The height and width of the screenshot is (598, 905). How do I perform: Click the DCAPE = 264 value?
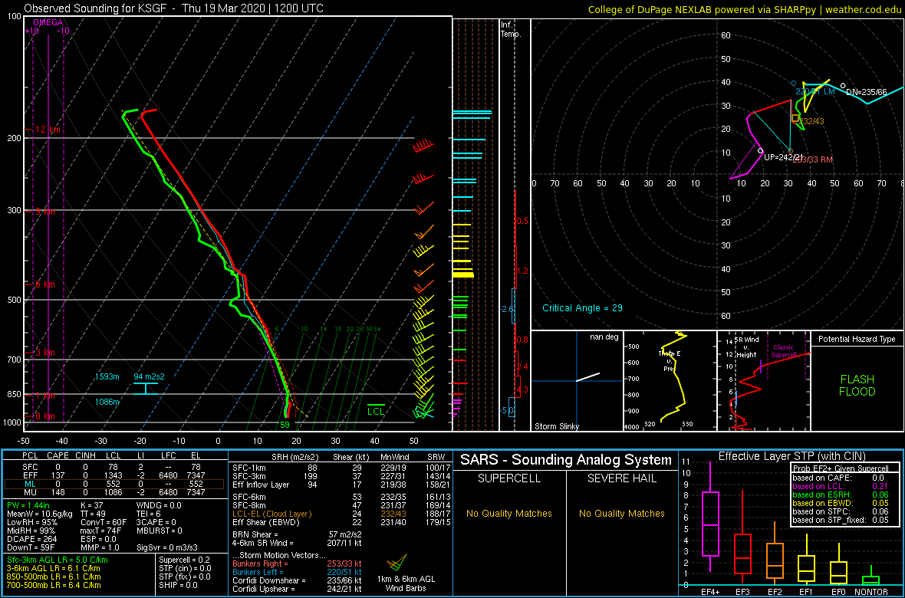coord(31,539)
